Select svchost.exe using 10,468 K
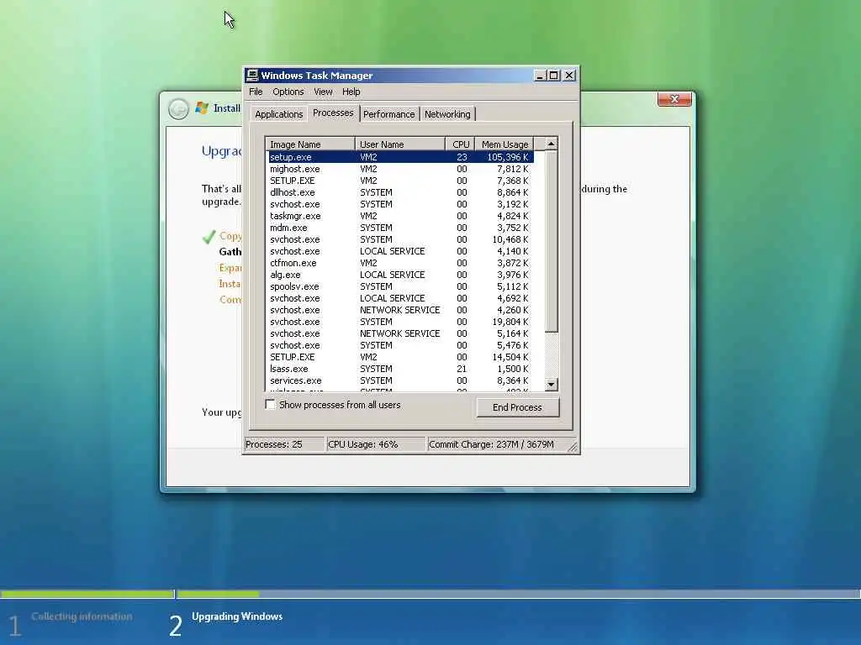The image size is (861, 645). [399, 239]
